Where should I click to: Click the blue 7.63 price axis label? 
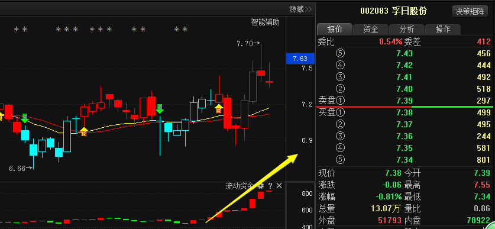pos(300,59)
